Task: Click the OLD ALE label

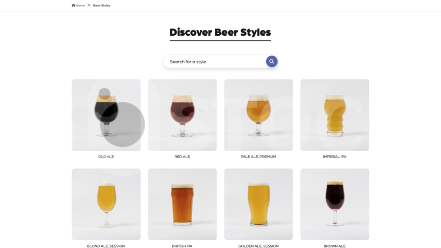Action: pos(106,156)
